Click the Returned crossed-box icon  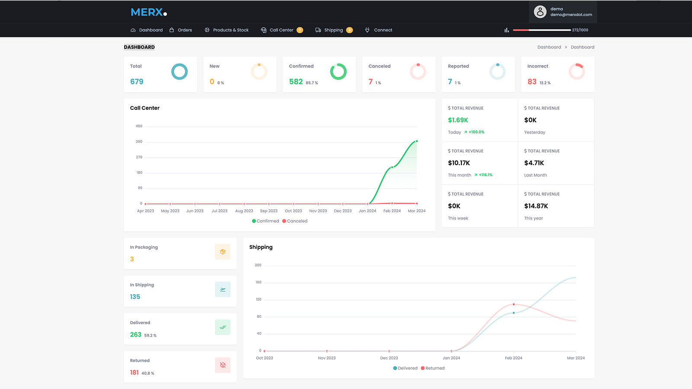click(223, 365)
